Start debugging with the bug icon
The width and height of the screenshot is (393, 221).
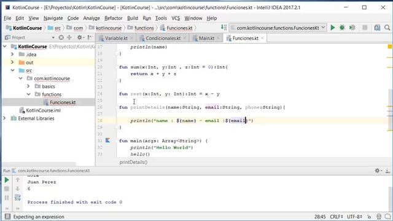[x=342, y=28]
